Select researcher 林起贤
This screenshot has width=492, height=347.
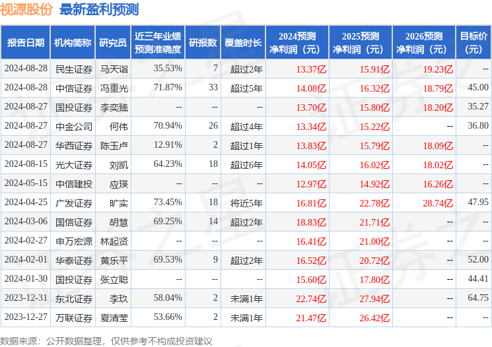point(114,241)
